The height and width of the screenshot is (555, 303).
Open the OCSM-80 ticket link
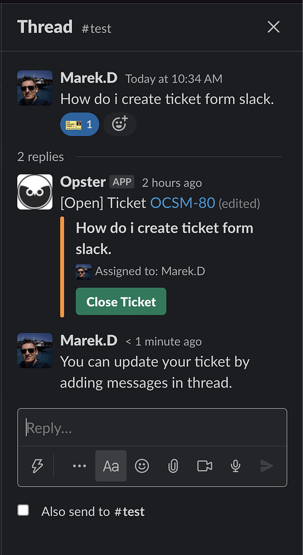click(182, 203)
